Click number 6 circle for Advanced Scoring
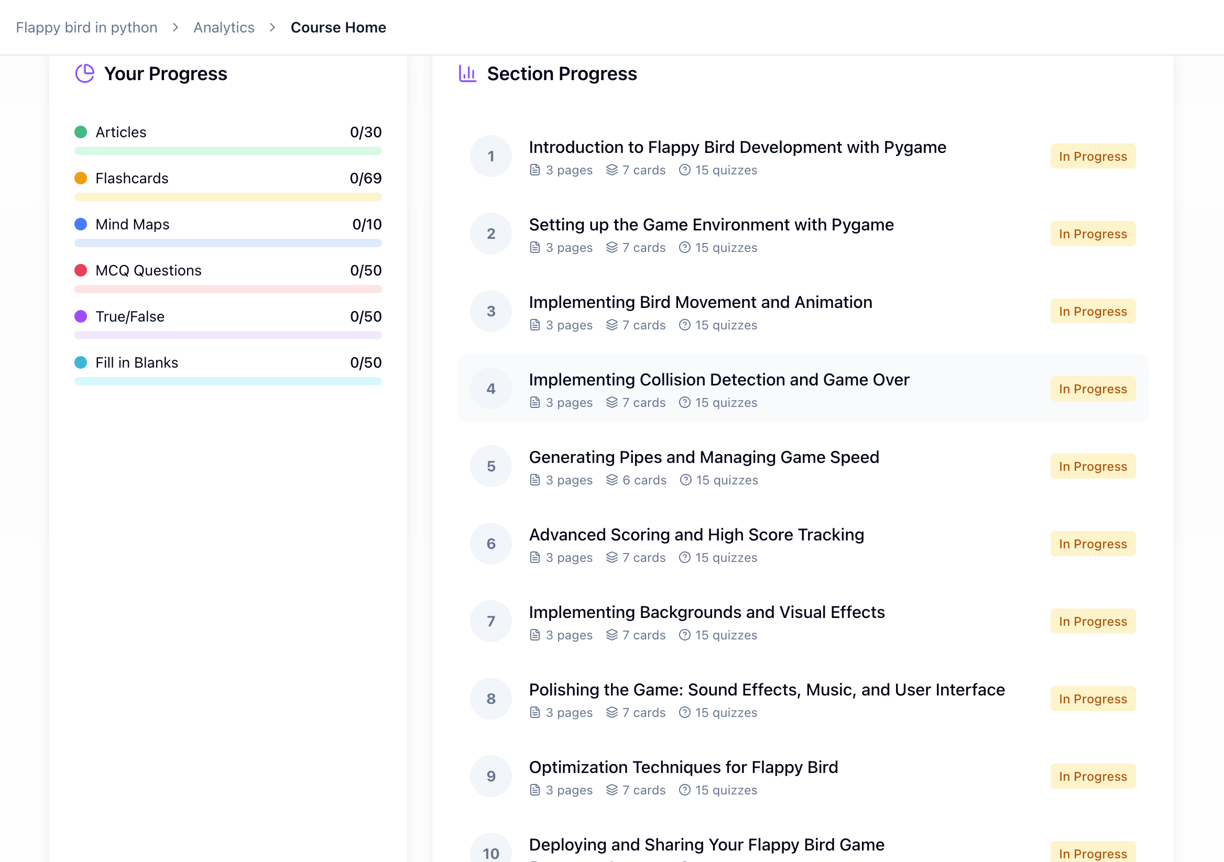This screenshot has width=1224, height=862. click(x=490, y=544)
